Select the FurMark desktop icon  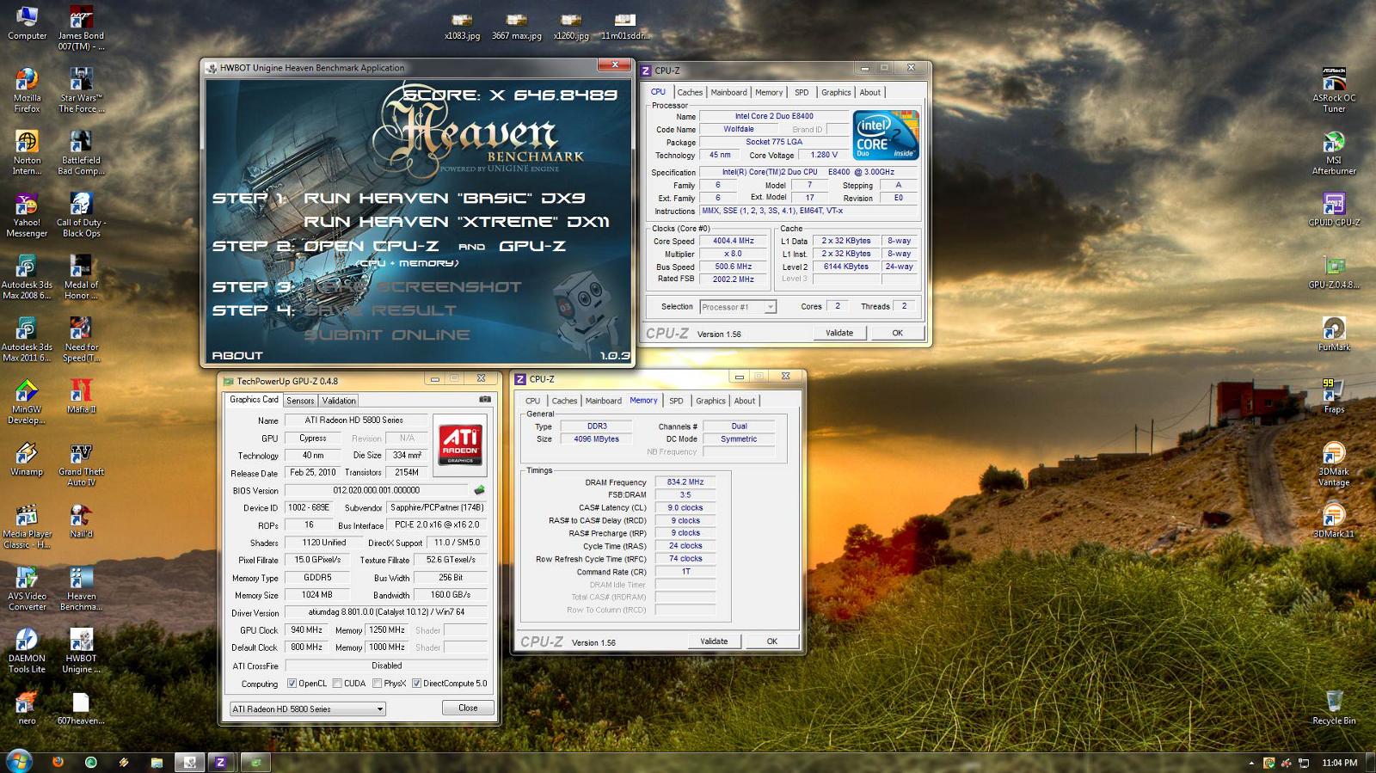point(1334,334)
